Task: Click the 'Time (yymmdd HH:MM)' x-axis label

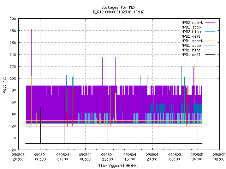Action: point(118,166)
